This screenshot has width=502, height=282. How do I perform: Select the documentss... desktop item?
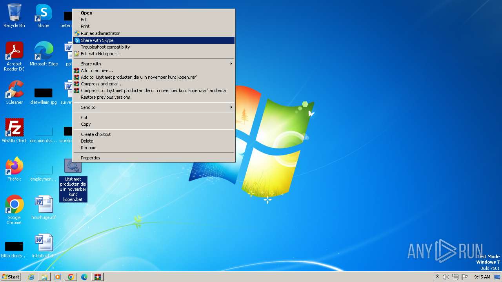click(x=44, y=133)
